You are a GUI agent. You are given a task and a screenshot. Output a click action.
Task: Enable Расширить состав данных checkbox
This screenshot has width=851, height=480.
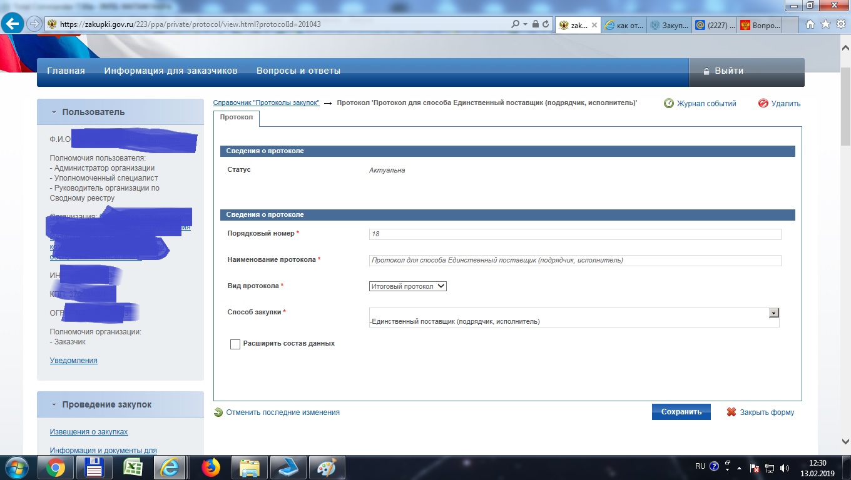[x=235, y=344]
